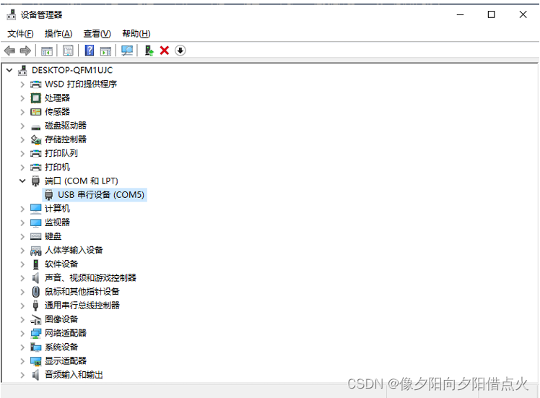Click the printer icon beside 打印机
The height and width of the screenshot is (398, 540).
click(x=36, y=167)
